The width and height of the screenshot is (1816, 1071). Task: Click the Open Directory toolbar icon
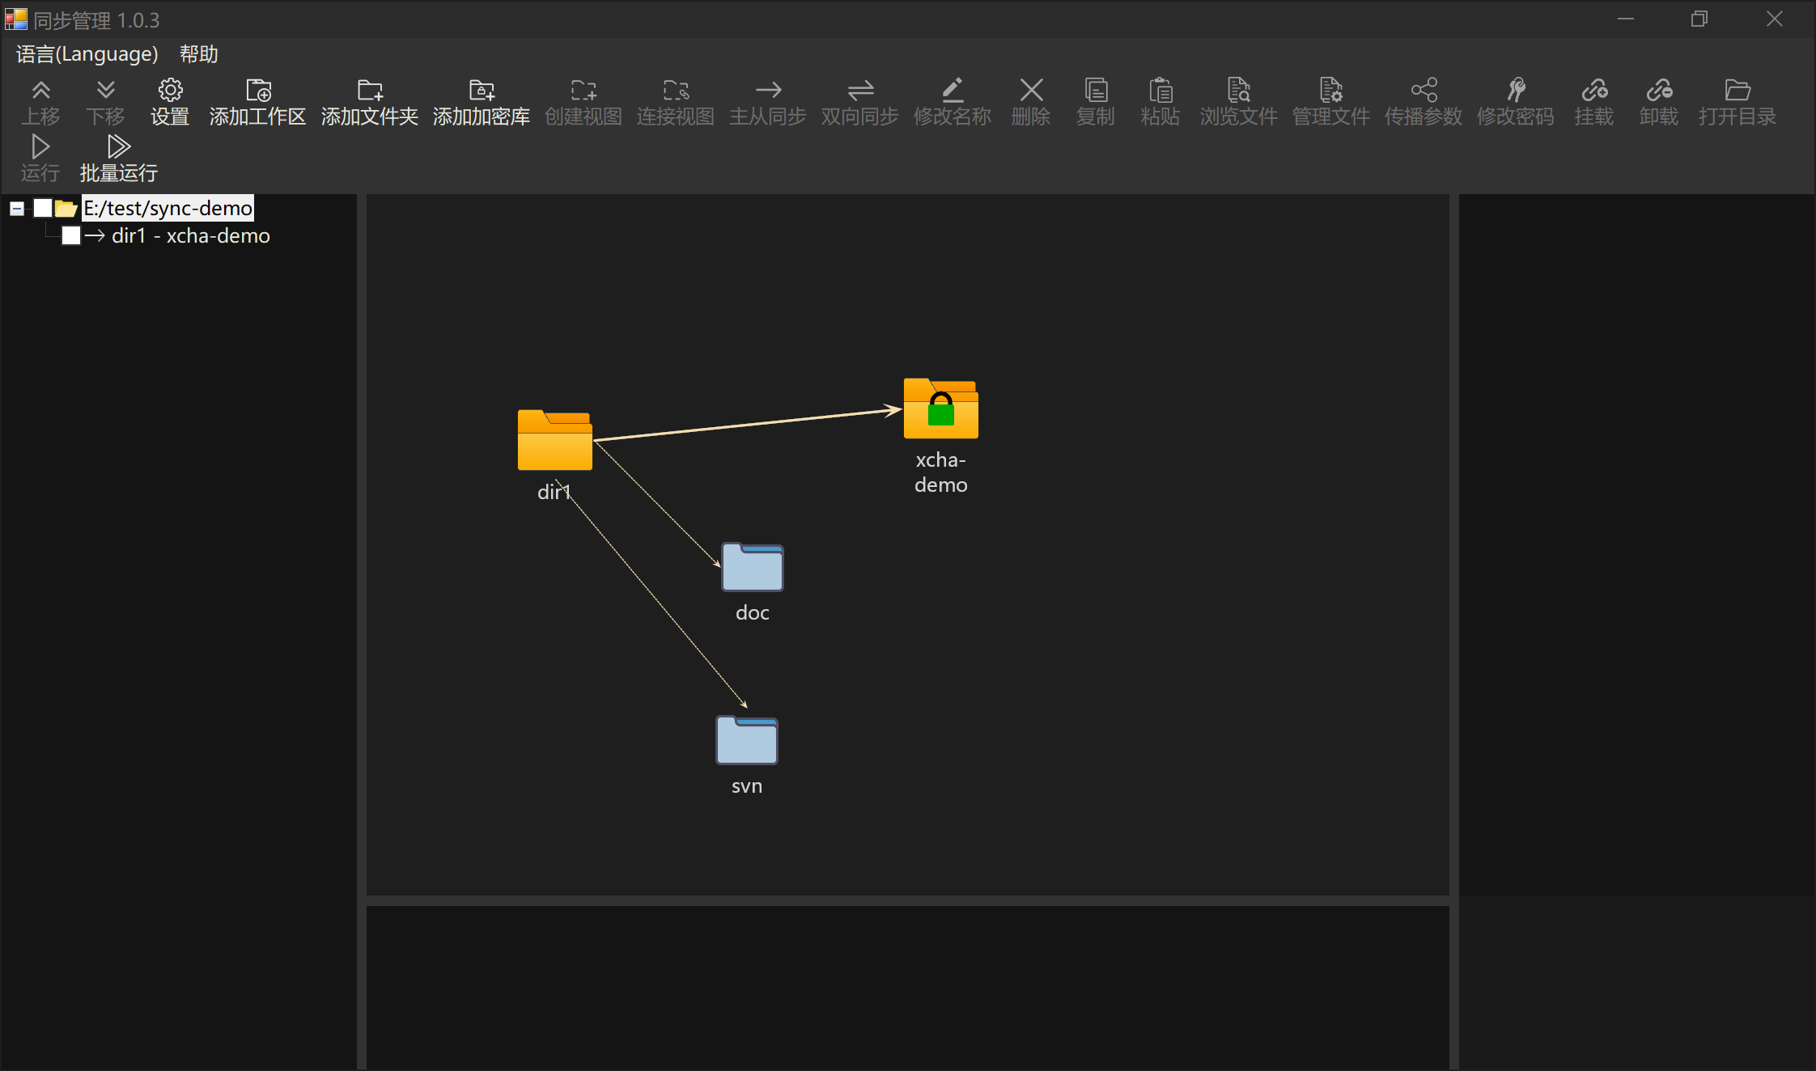click(x=1737, y=91)
